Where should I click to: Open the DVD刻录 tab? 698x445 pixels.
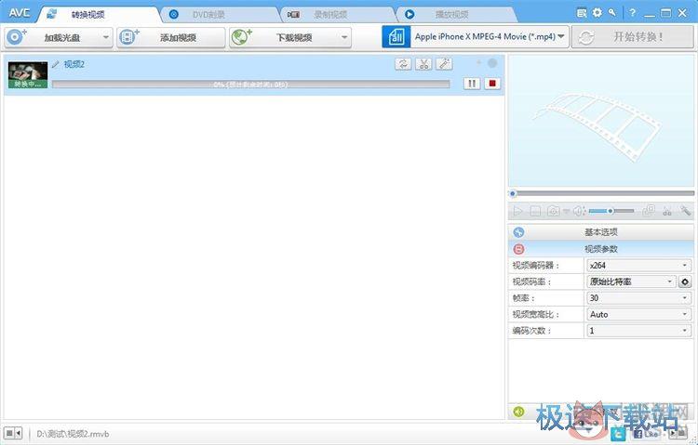point(208,15)
